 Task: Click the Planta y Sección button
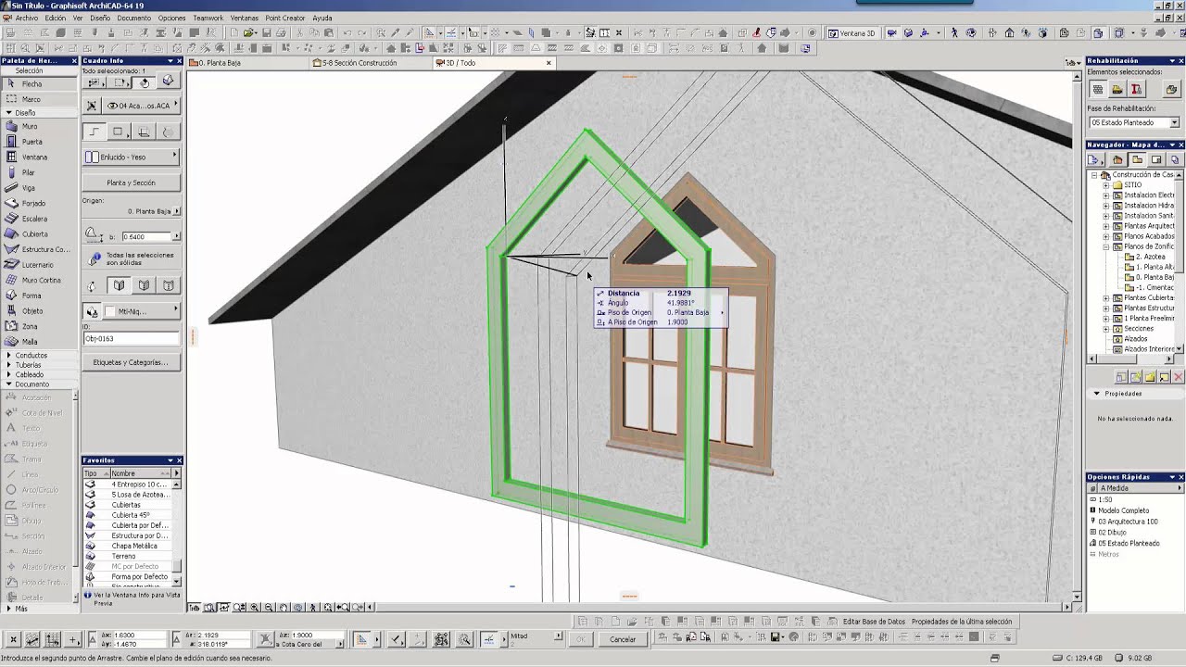point(131,182)
